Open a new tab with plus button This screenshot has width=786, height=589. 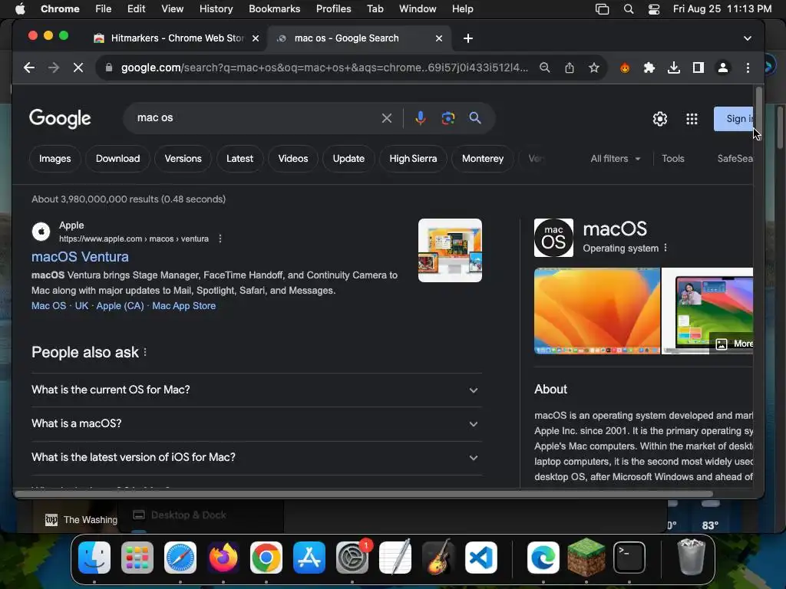467,38
